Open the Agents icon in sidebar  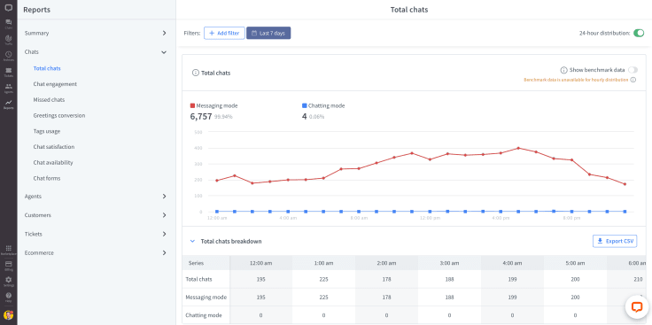coord(8,88)
